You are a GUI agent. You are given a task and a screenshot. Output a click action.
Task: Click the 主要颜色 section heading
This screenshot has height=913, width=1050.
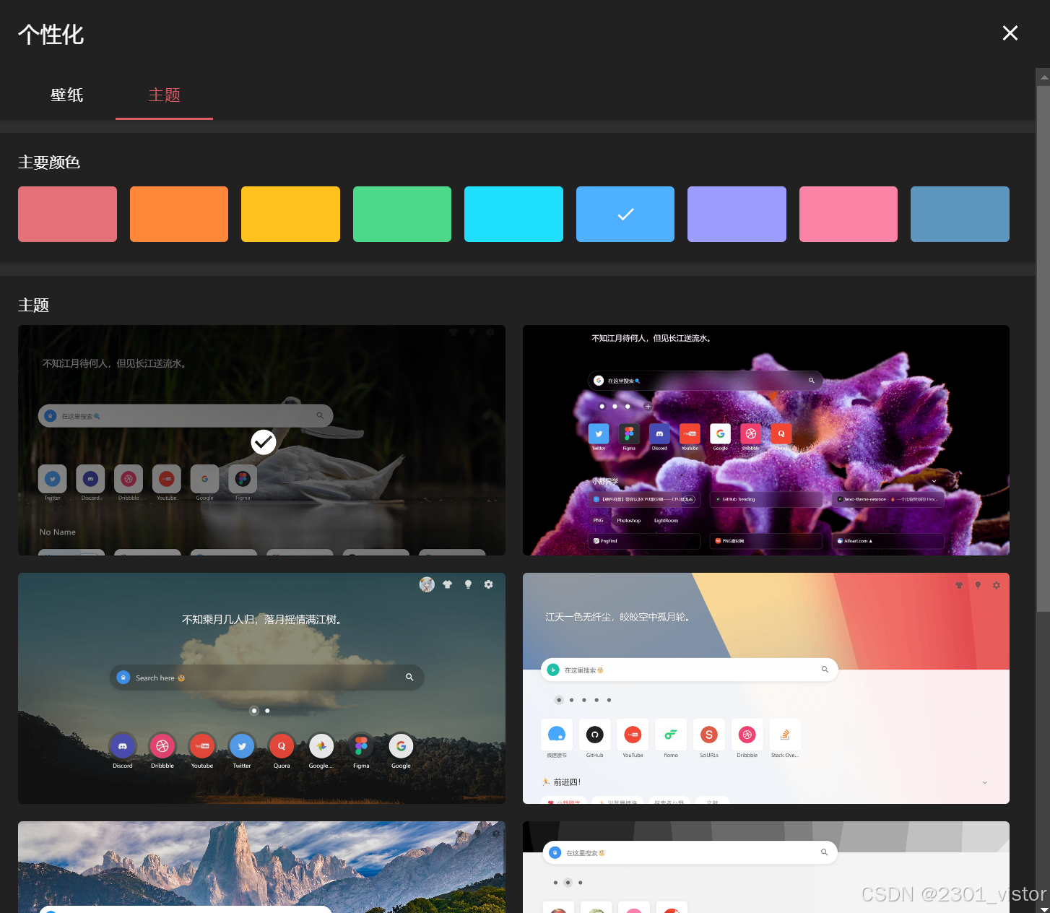click(x=49, y=162)
